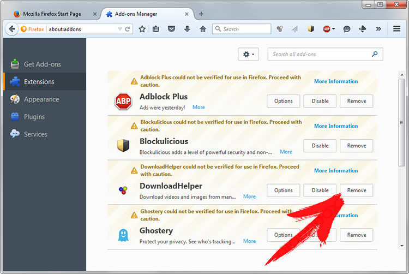The width and height of the screenshot is (409, 274).
Task: Click More link under Blockulicious
Action: tap(286, 152)
